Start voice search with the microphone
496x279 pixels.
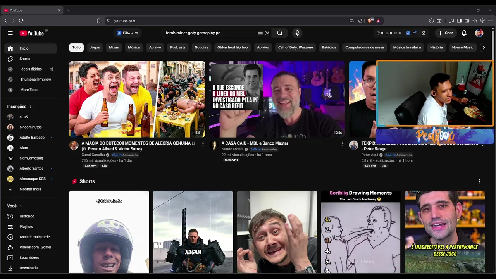pyautogui.click(x=297, y=33)
